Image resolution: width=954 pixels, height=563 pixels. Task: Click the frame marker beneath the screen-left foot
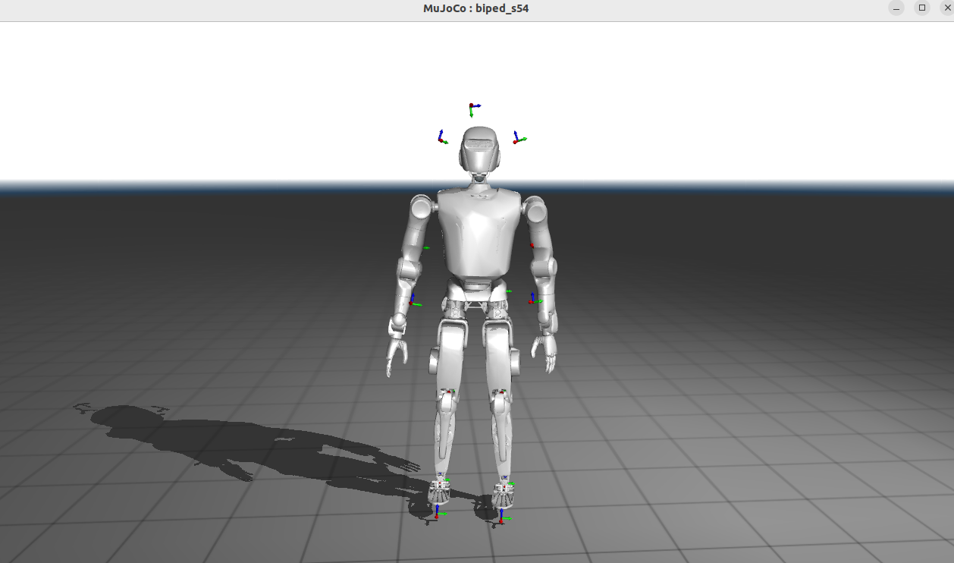[x=438, y=512]
